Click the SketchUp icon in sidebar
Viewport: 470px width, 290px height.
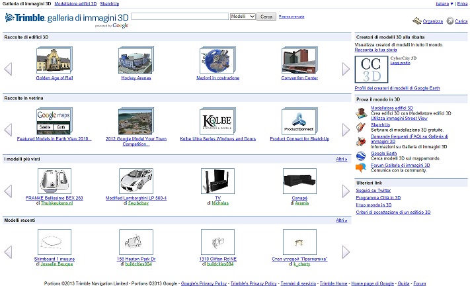(x=361, y=127)
